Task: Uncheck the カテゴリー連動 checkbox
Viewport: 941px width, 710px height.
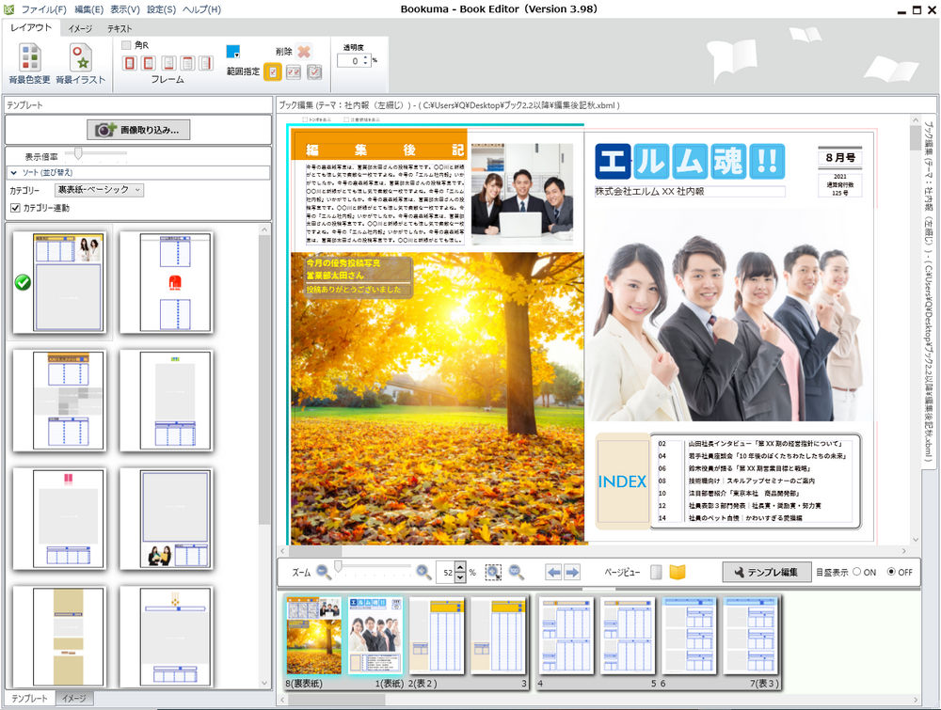Action: [x=14, y=208]
